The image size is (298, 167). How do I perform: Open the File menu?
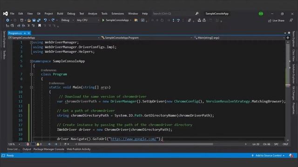(x=12, y=13)
